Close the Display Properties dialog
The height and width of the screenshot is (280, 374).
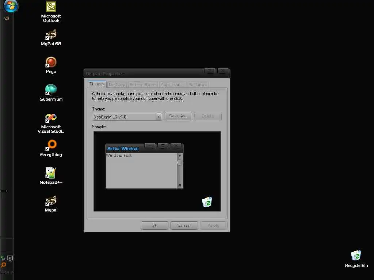(223, 71)
